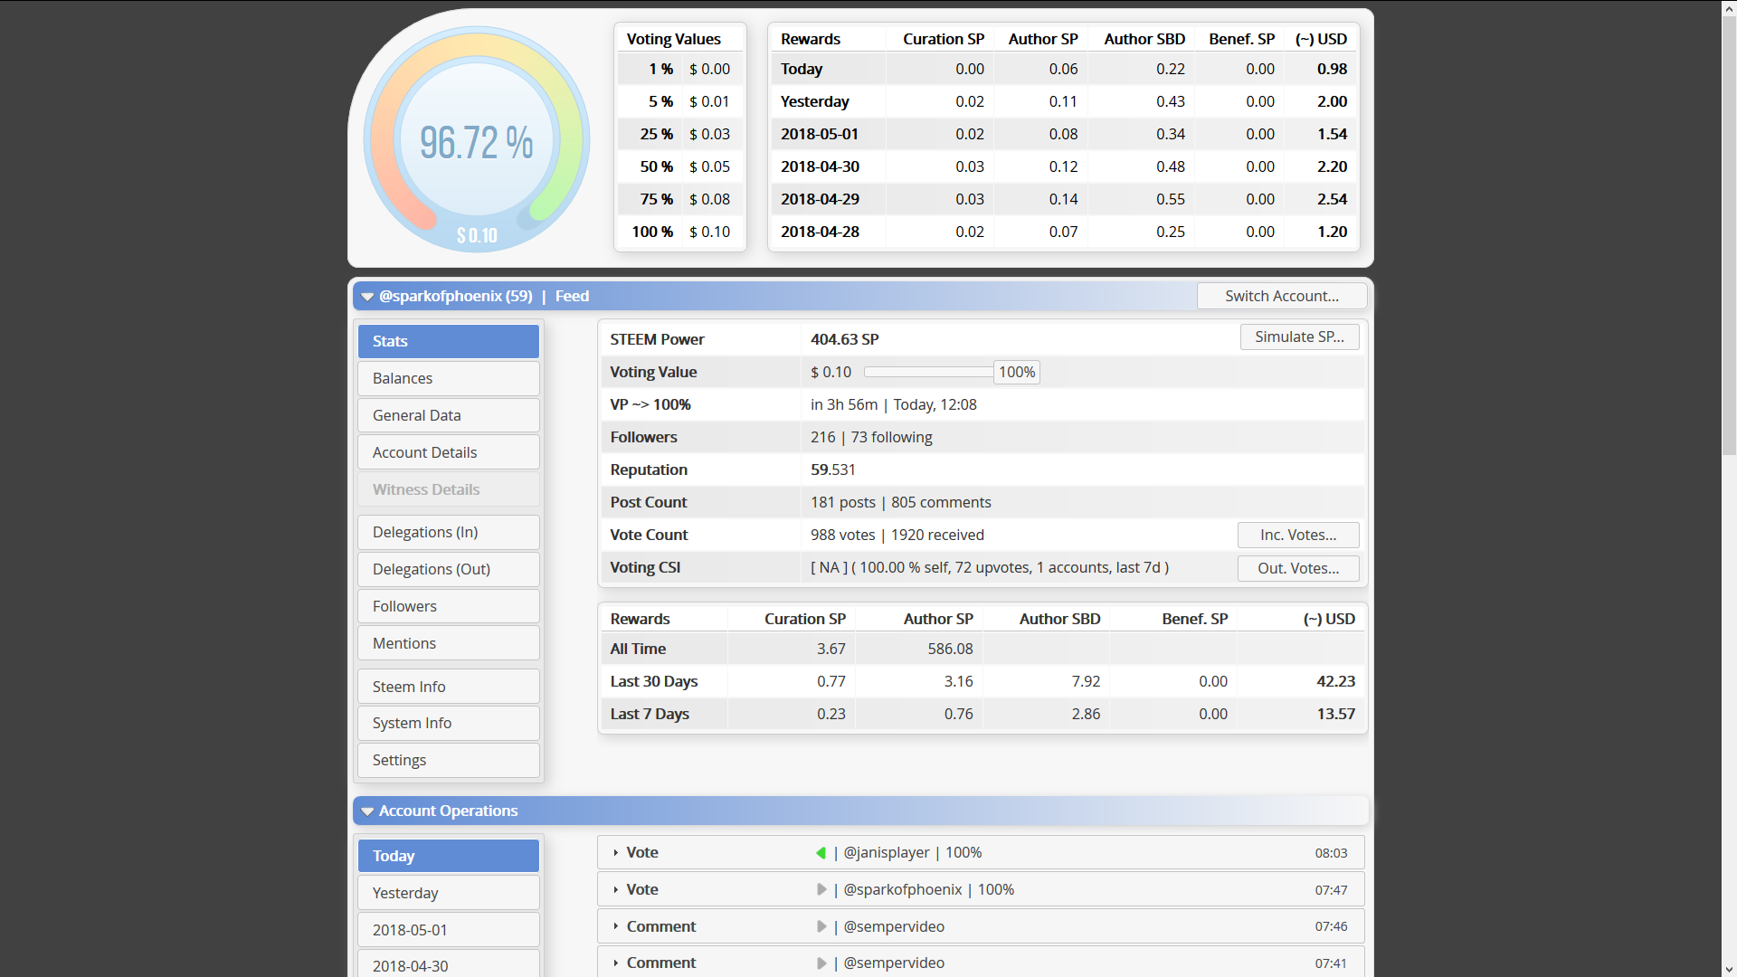Expand the @sparkofphoenix Vote operation row

click(615, 890)
